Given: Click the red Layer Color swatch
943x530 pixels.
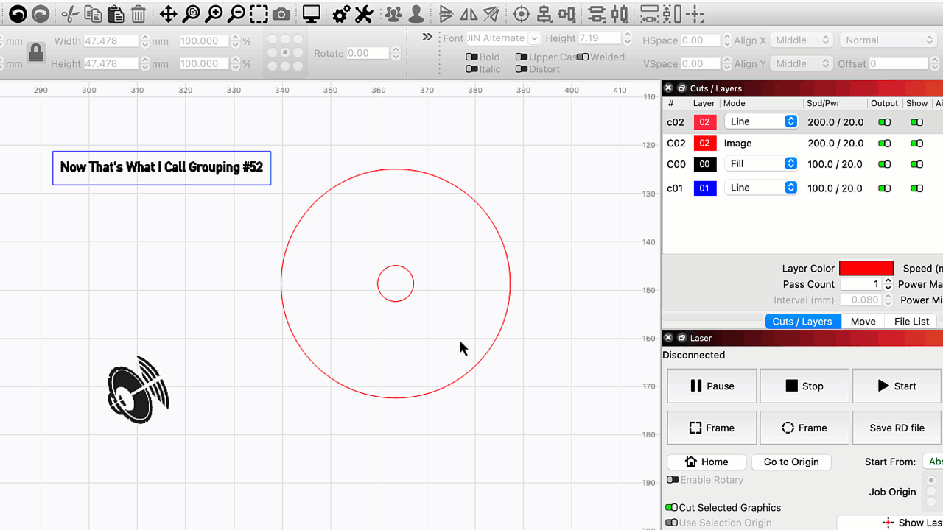Looking at the screenshot, I should (866, 269).
